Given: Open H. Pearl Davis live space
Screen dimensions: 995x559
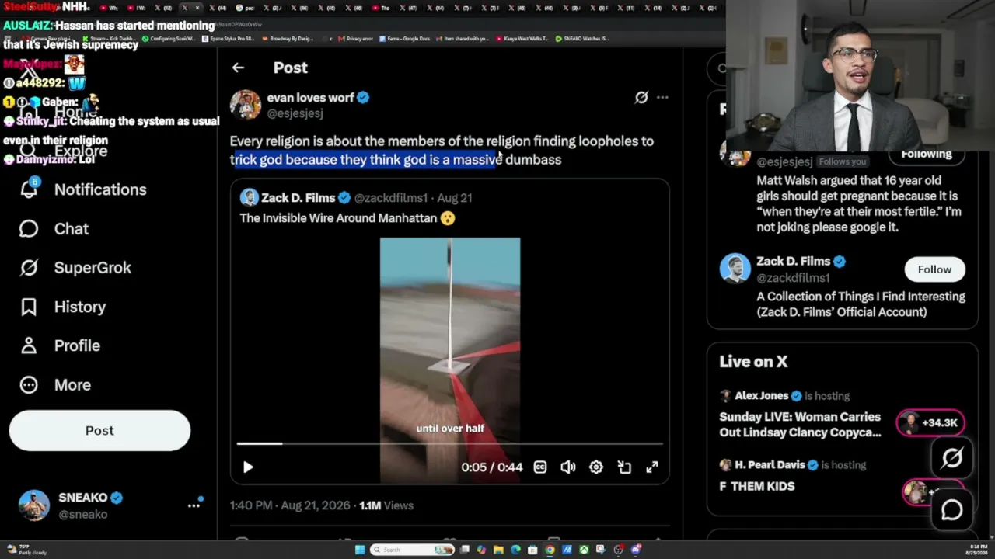Looking at the screenshot, I should click(757, 486).
